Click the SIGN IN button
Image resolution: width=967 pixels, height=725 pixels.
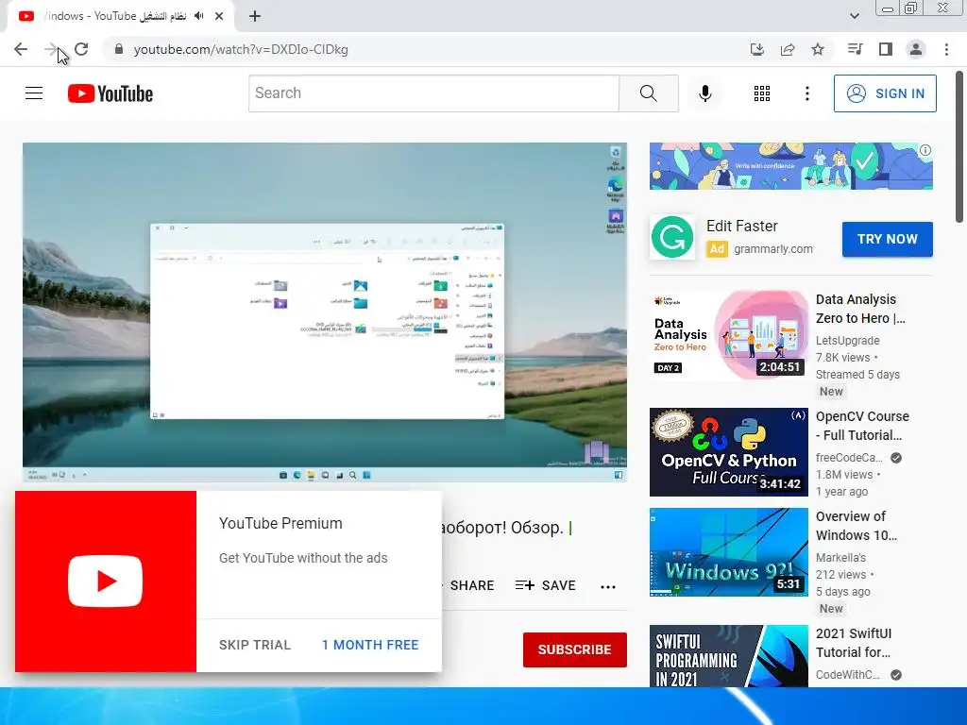885,93
